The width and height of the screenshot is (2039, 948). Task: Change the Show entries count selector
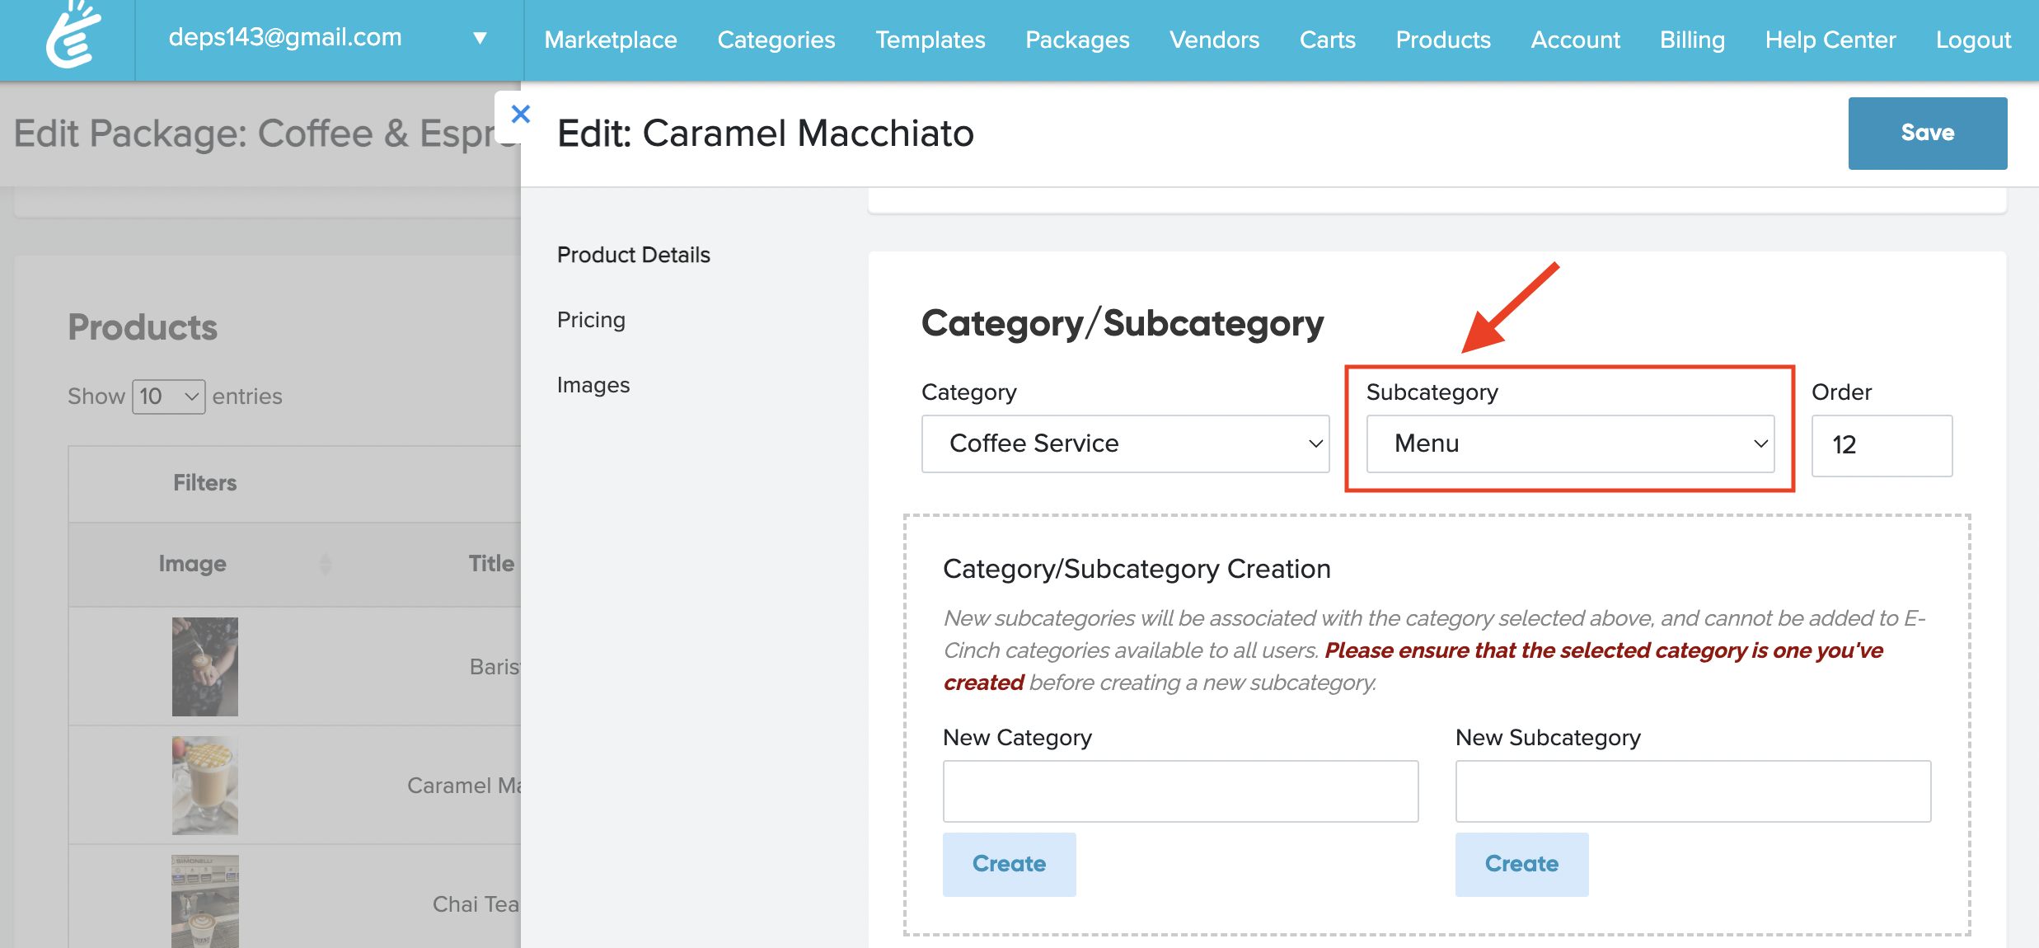coord(168,397)
